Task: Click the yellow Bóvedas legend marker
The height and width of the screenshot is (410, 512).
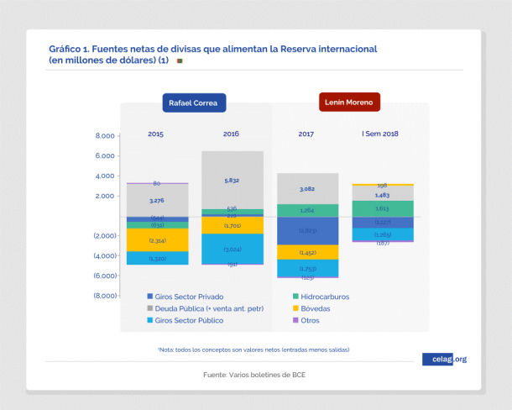Action: point(297,308)
